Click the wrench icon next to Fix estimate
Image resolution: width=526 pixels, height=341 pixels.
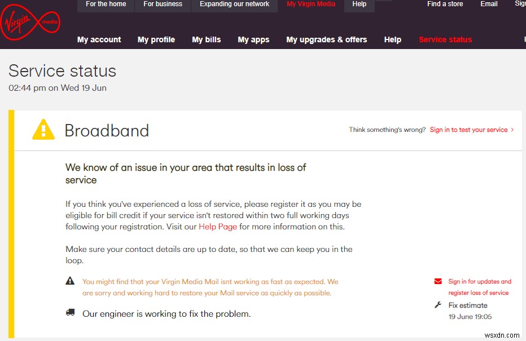(438, 304)
